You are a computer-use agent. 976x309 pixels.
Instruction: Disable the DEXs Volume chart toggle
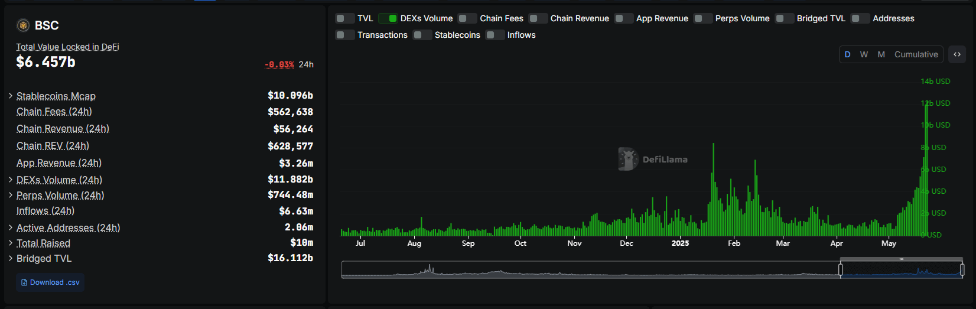(x=388, y=18)
